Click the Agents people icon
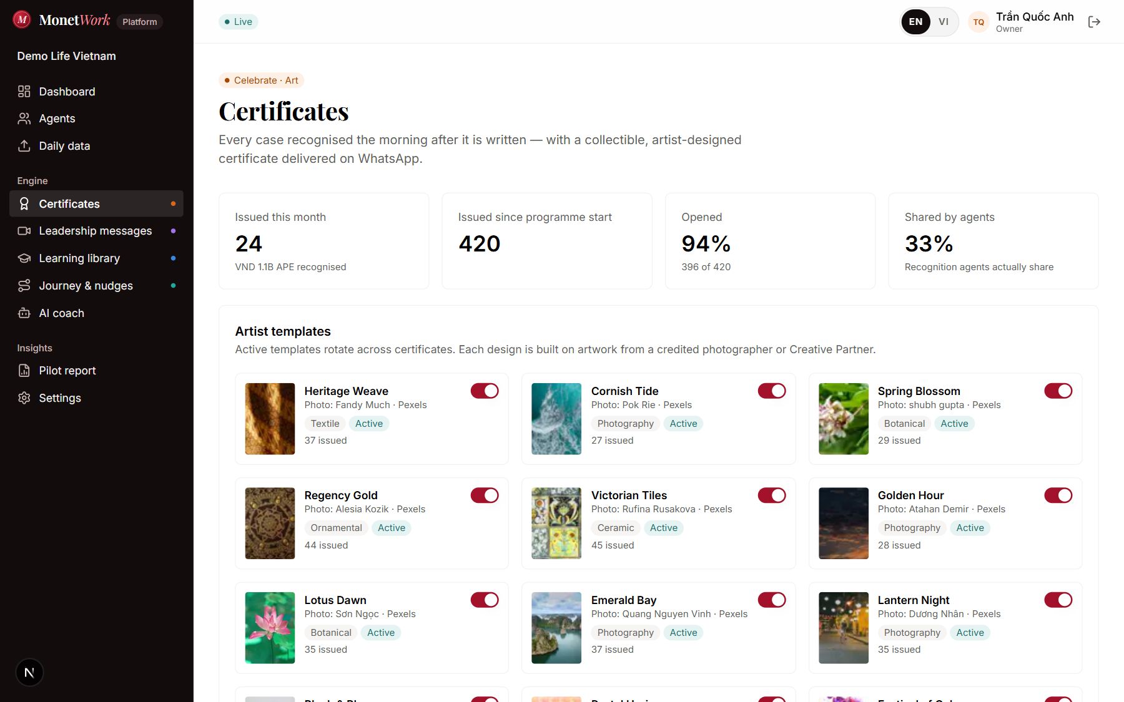The image size is (1124, 702). click(x=24, y=119)
